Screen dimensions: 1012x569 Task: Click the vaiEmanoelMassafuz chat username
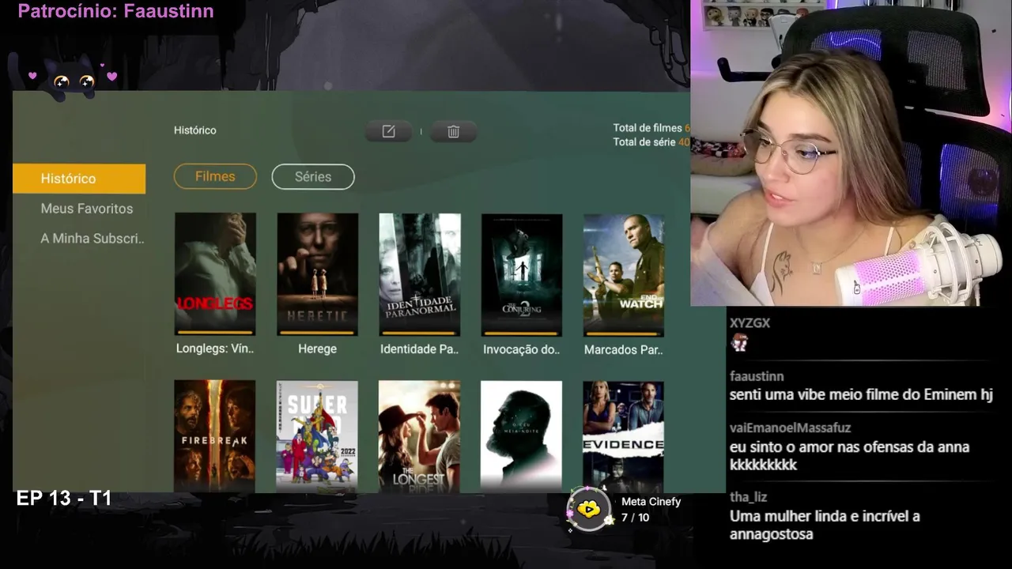pos(791,428)
